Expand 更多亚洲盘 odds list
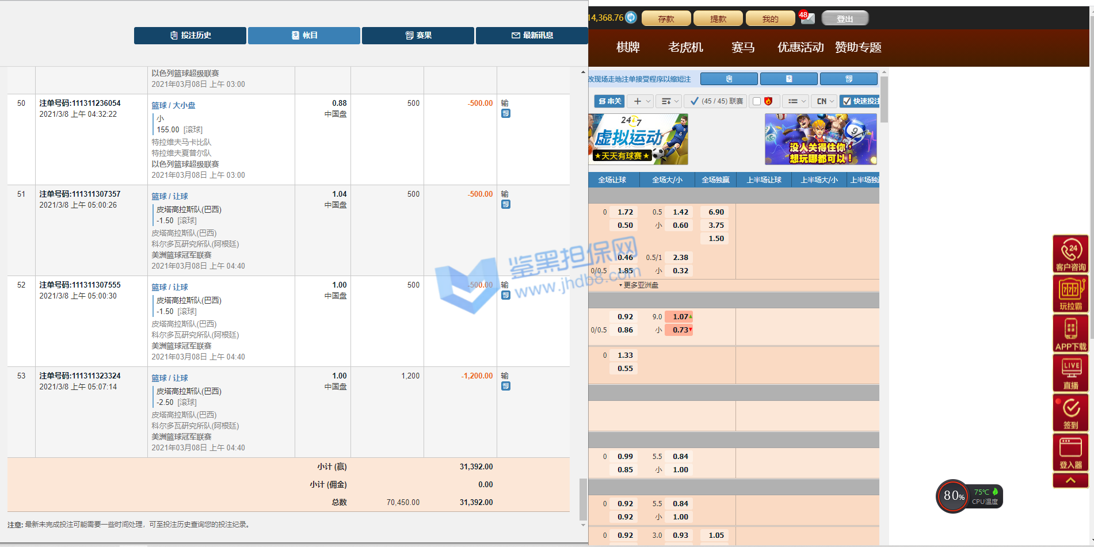 coord(639,285)
